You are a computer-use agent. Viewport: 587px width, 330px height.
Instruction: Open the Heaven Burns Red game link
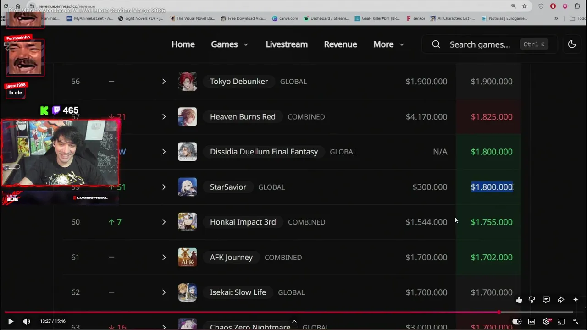pyautogui.click(x=243, y=117)
